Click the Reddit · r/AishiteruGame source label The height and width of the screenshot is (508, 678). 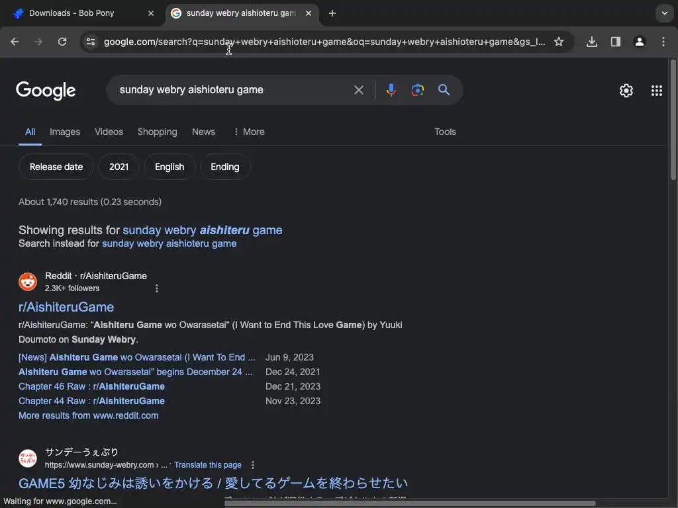(x=96, y=276)
